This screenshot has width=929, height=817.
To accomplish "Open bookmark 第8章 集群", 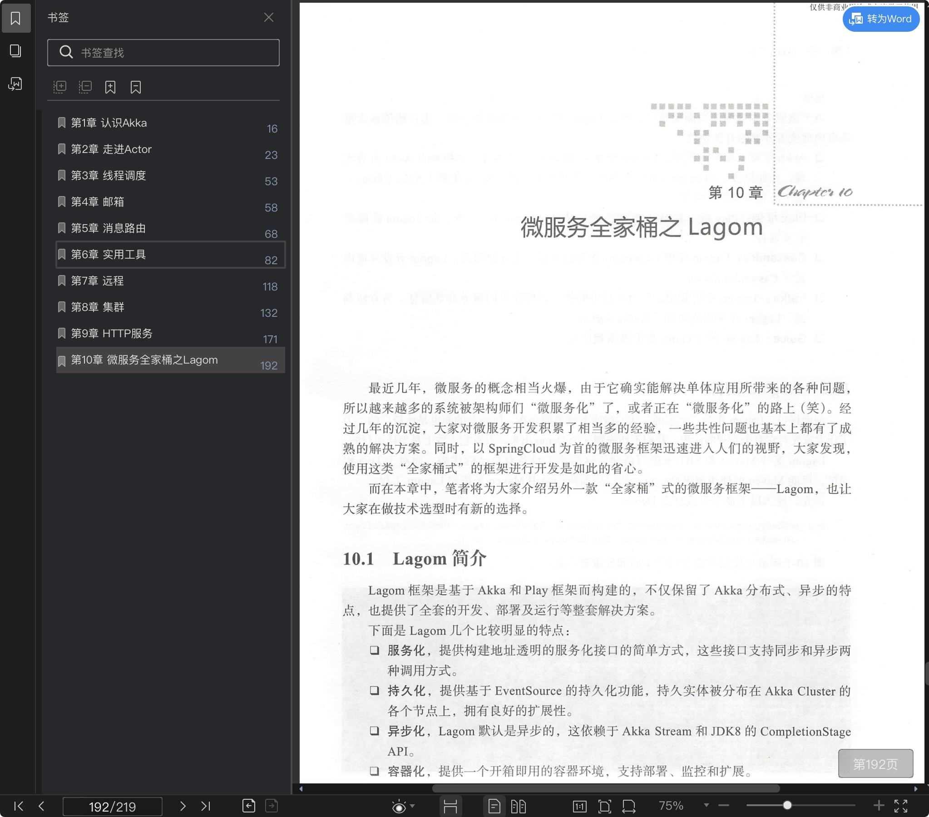I will (170, 308).
